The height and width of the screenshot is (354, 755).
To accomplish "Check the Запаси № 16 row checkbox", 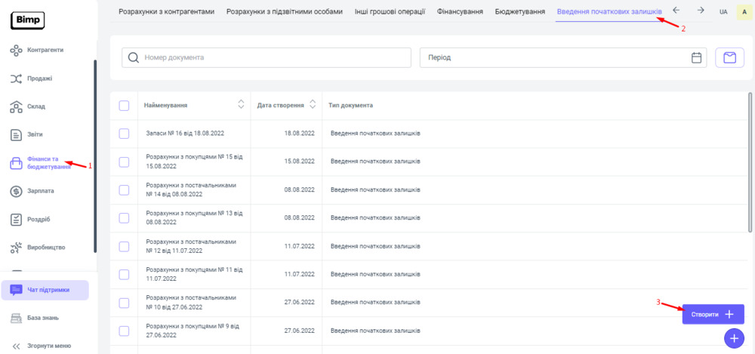I will click(x=125, y=134).
